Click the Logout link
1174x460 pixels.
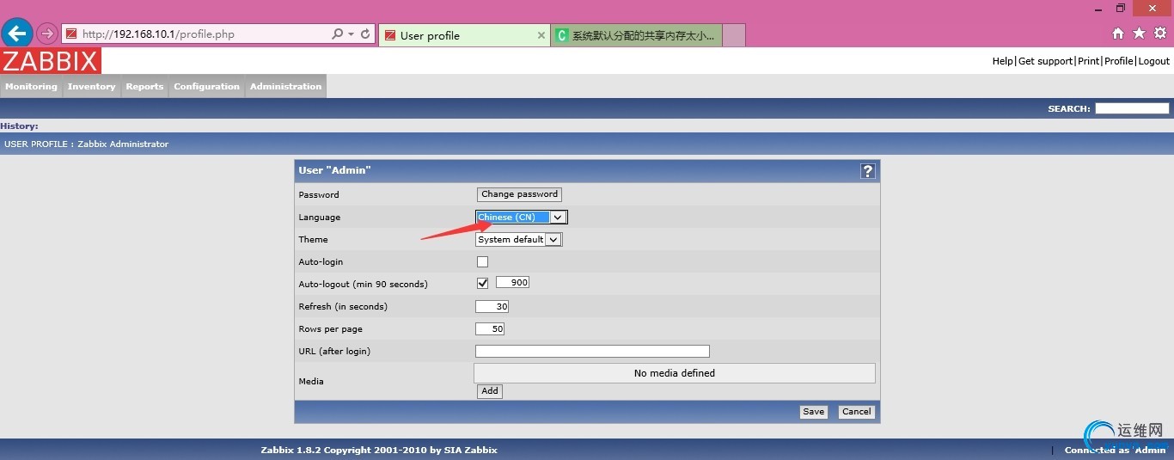coord(1154,61)
